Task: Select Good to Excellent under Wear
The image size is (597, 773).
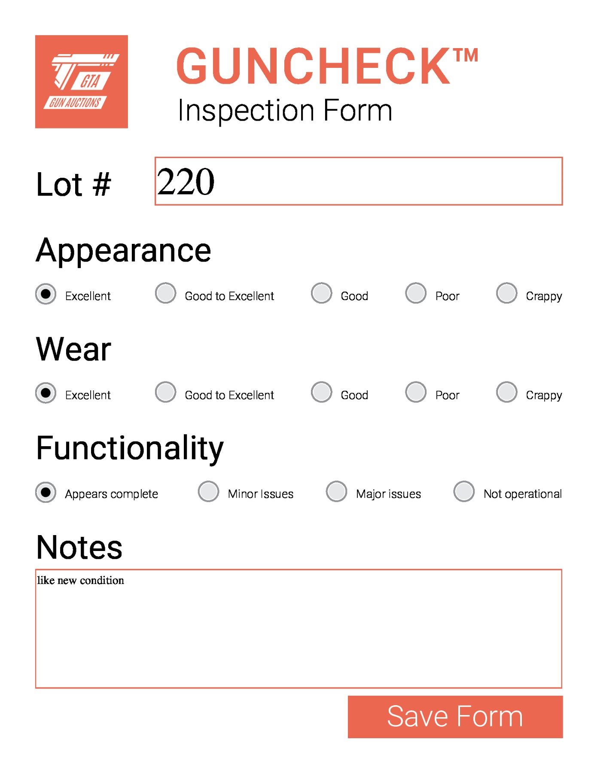Action: (x=165, y=392)
